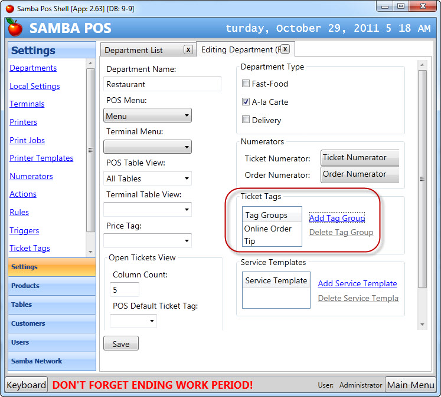The height and width of the screenshot is (397, 441).
Task: Click Add Service Template link
Action: pyautogui.click(x=358, y=283)
